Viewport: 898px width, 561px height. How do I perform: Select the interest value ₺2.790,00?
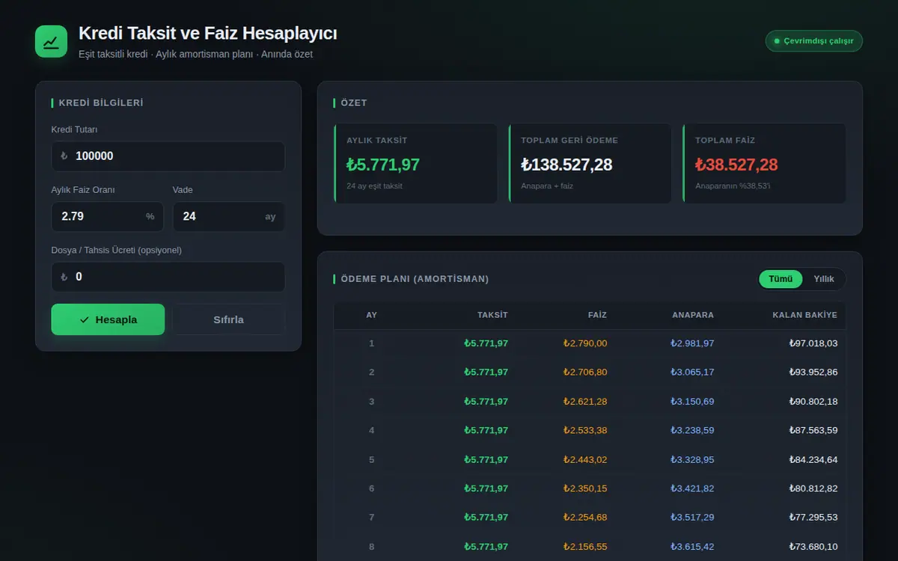[585, 343]
